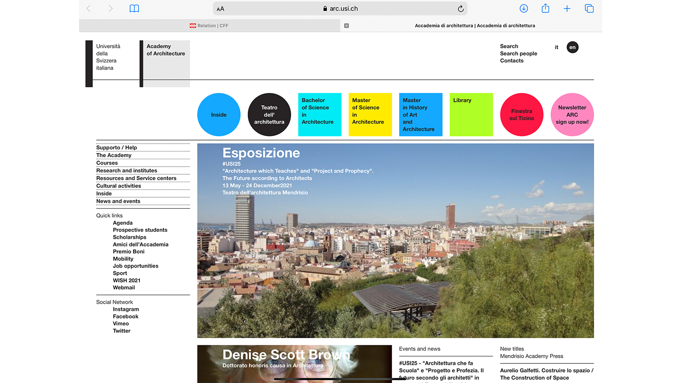682x383 pixels.
Task: Open Bachelor of Science in Architecture tile
Action: point(320,114)
